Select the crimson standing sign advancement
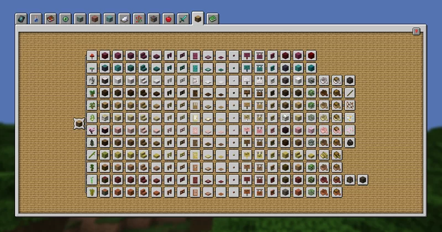The width and height of the screenshot is (442, 232). click(x=246, y=56)
